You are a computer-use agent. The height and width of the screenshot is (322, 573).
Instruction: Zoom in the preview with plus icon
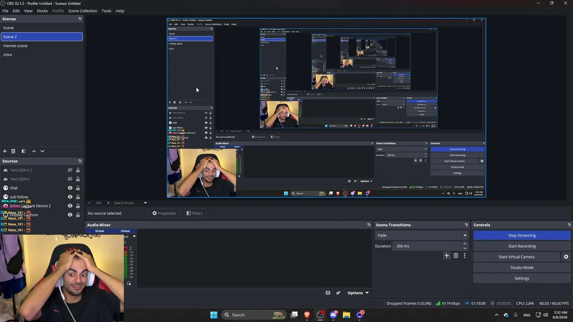tap(108, 203)
